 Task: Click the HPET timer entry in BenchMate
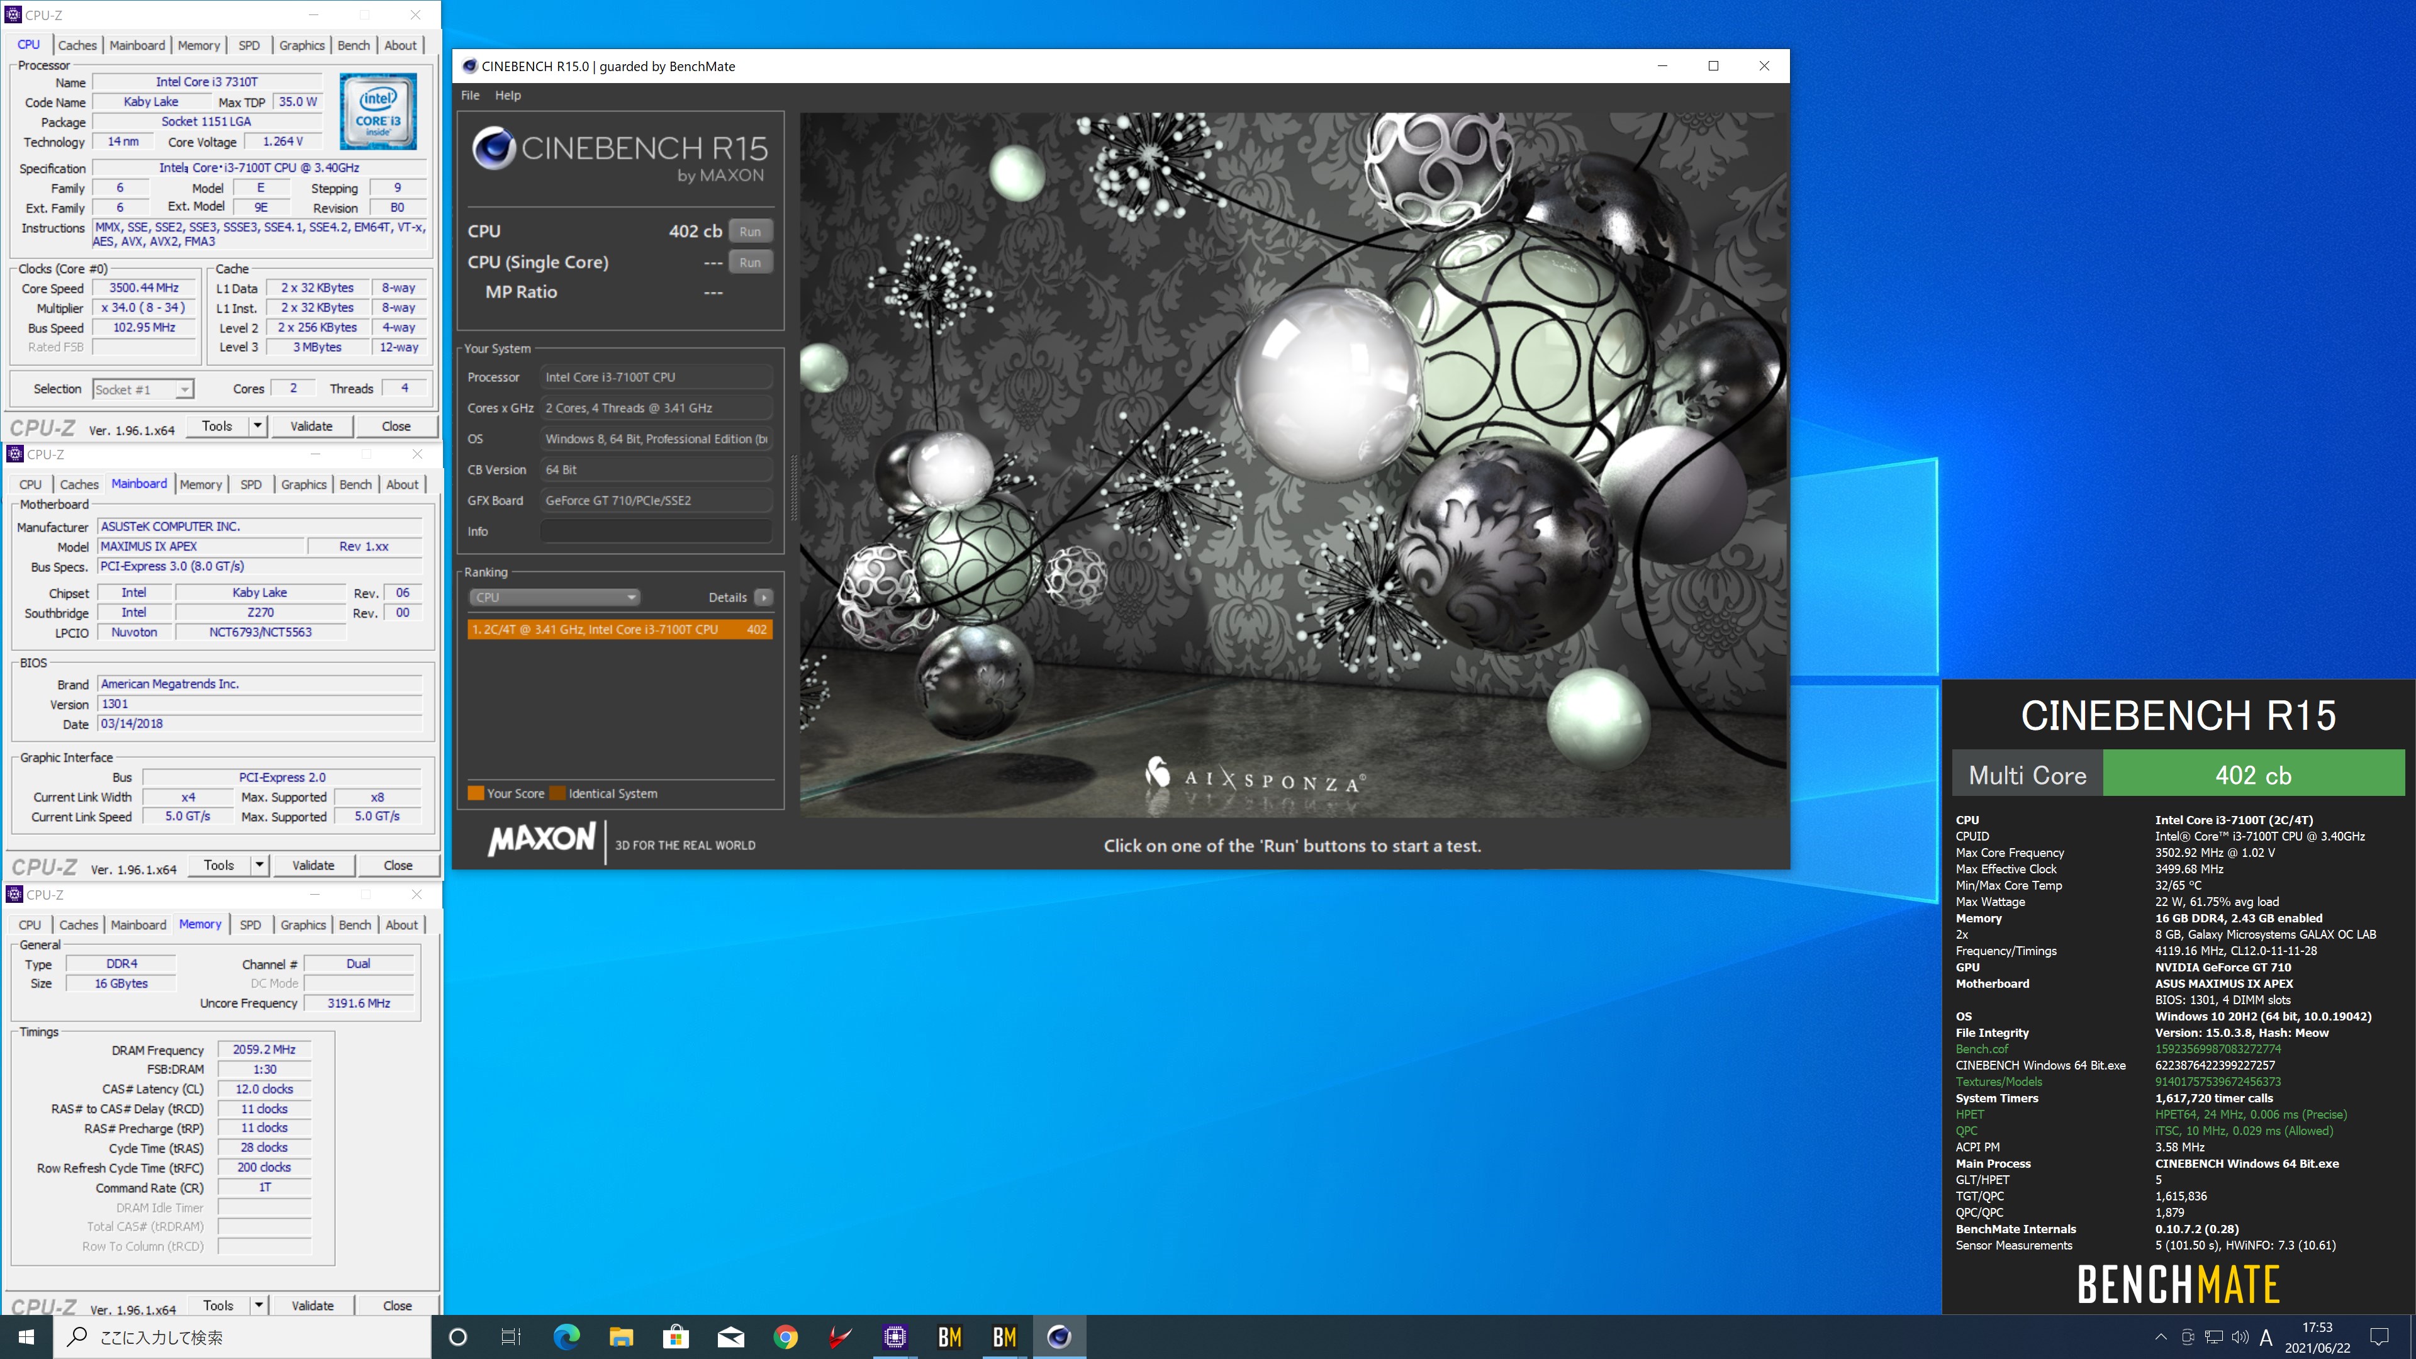pos(1969,1114)
